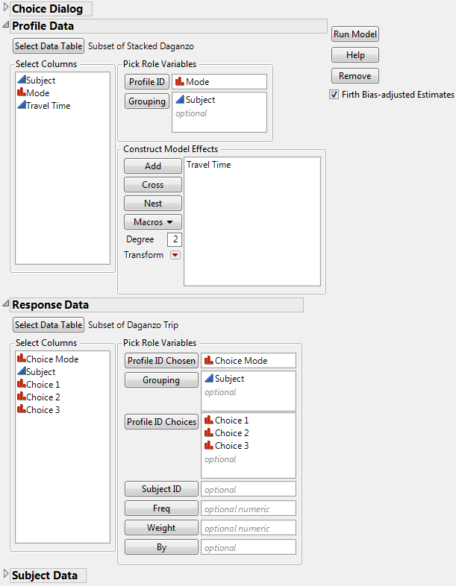Click the Profile ID role button

[x=147, y=82]
